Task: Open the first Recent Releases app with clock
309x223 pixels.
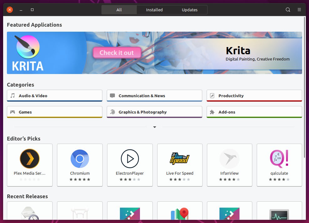Action: pyautogui.click(x=30, y=213)
